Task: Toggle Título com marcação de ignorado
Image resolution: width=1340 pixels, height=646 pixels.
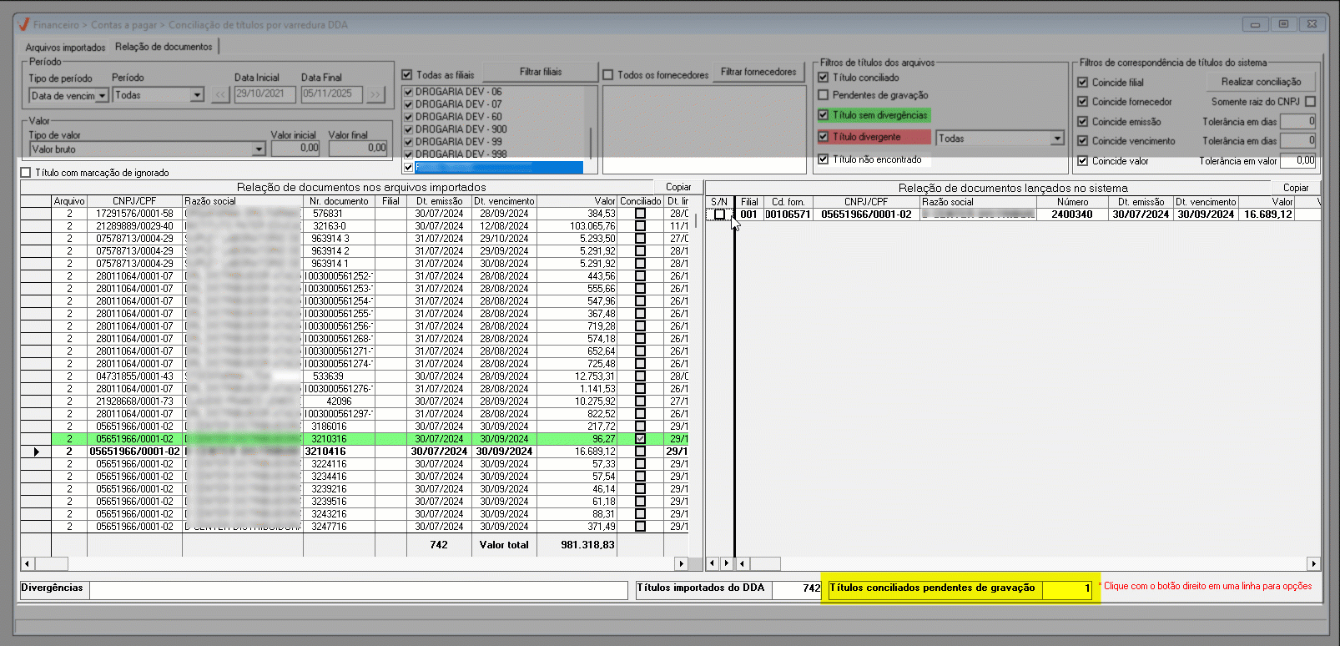Action: pyautogui.click(x=26, y=173)
